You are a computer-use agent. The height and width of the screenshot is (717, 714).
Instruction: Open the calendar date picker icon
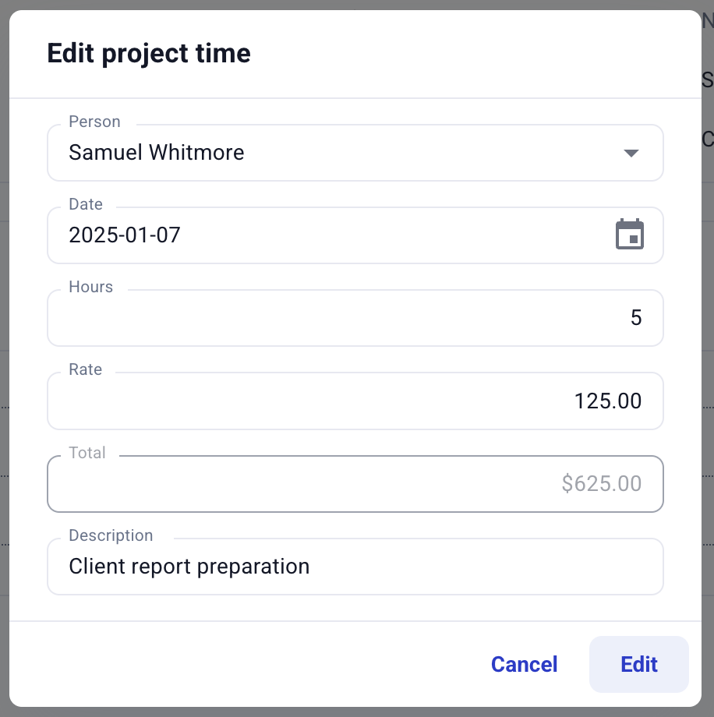click(630, 235)
